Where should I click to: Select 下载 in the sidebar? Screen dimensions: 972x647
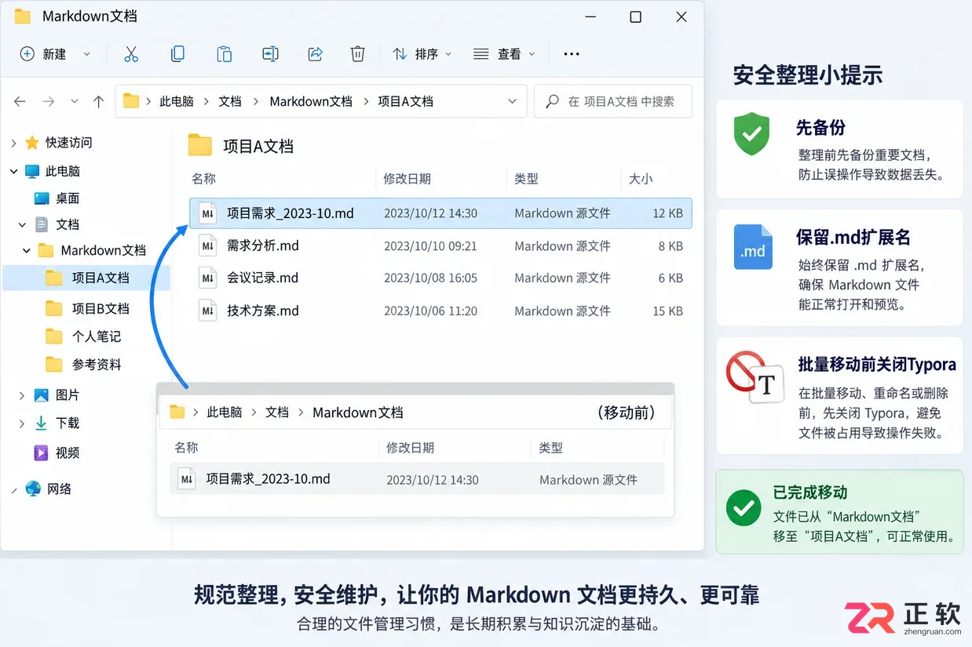(x=68, y=423)
